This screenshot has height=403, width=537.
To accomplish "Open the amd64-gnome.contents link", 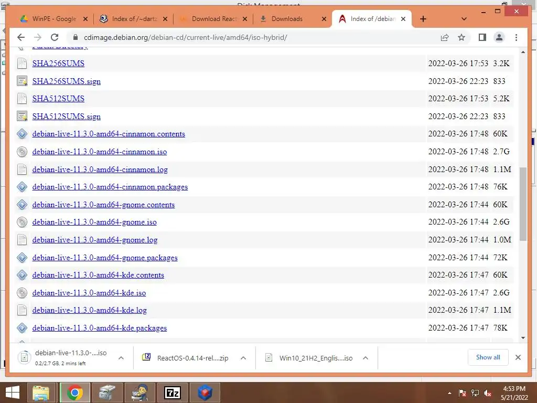I will [103, 205].
